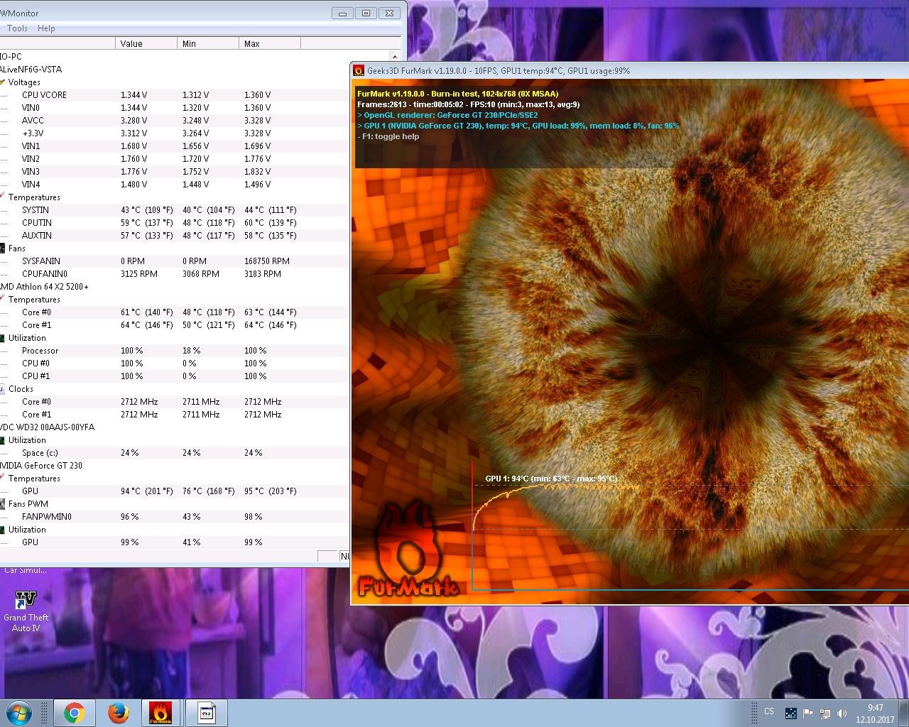Open the taskbar clock showing 9:47
This screenshot has width=909, height=727.
tap(875, 713)
